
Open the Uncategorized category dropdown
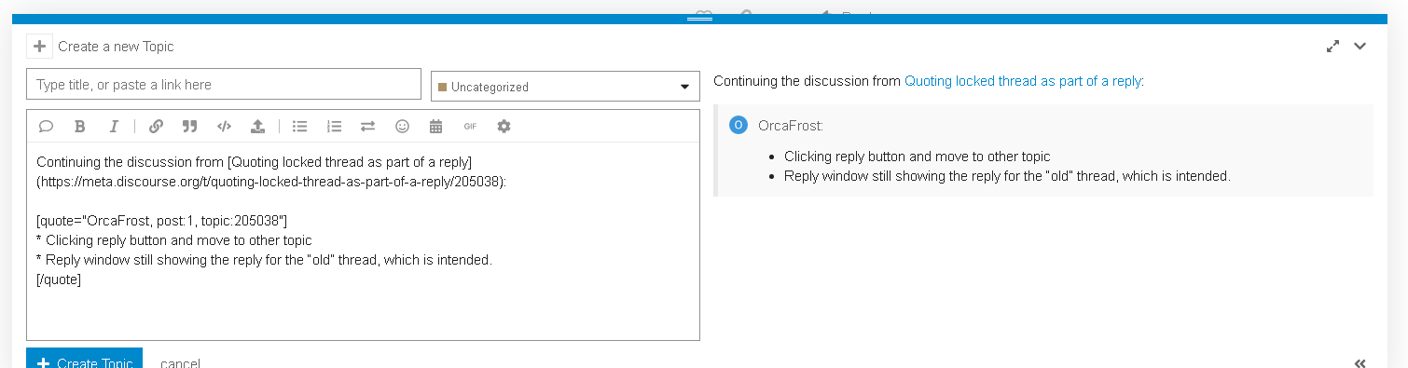(565, 87)
